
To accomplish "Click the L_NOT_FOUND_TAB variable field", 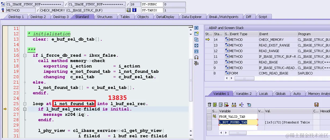I will coord(238,122).
